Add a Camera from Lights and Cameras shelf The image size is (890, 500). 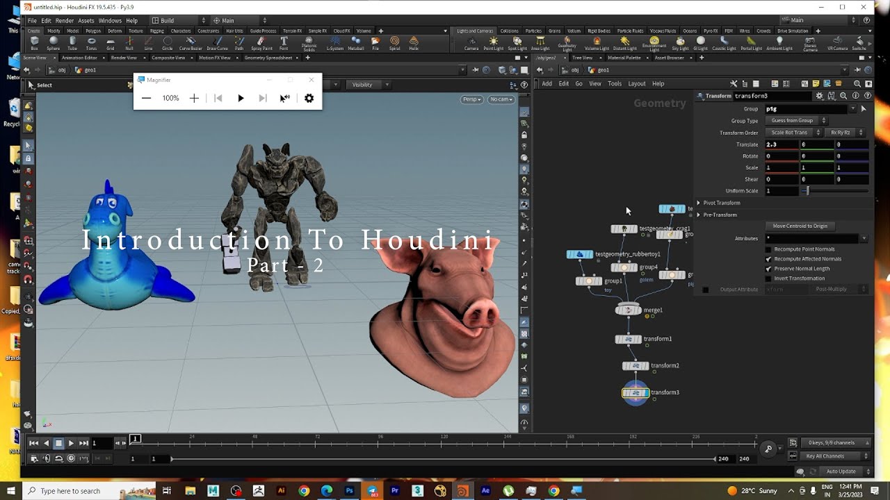pyautogui.click(x=471, y=44)
